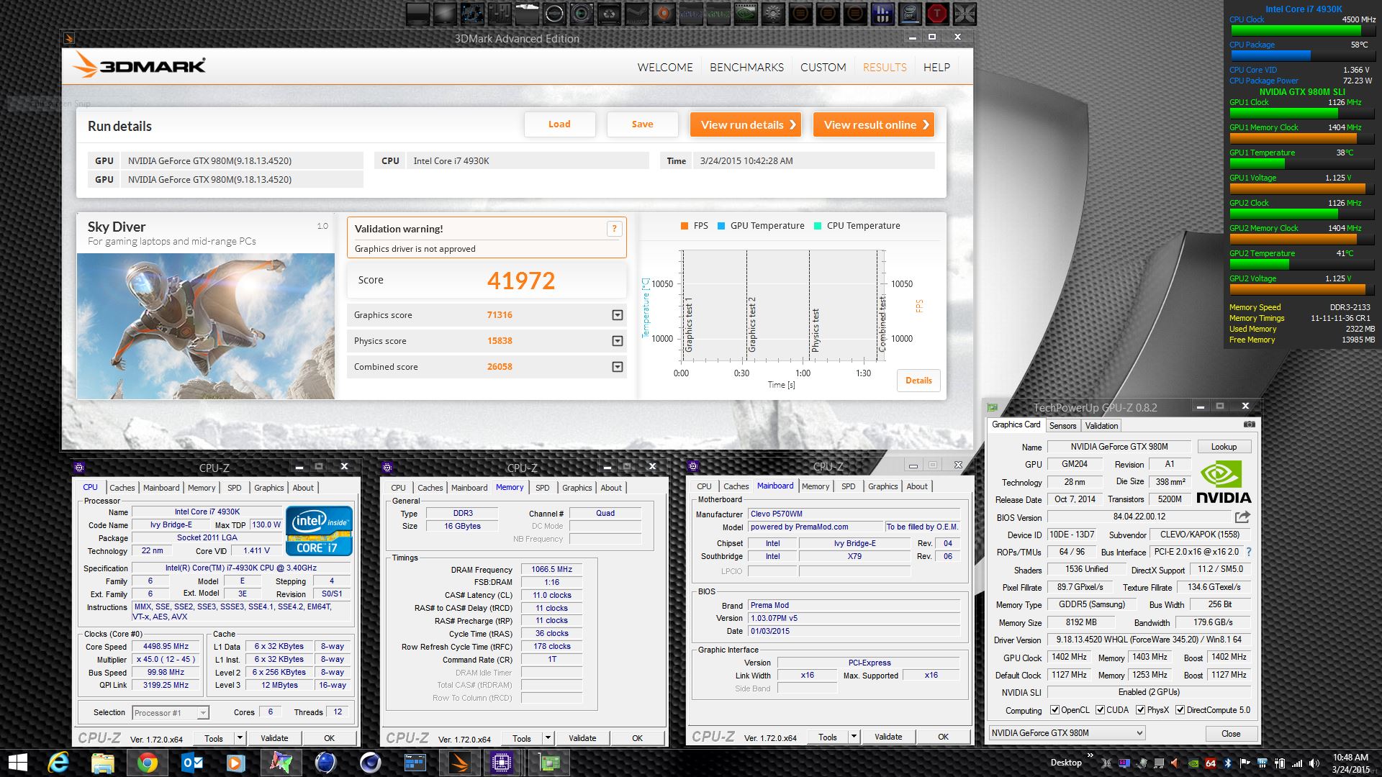Click the GPU-Z screenshot camera icon
This screenshot has width=1382, height=777.
click(1249, 424)
